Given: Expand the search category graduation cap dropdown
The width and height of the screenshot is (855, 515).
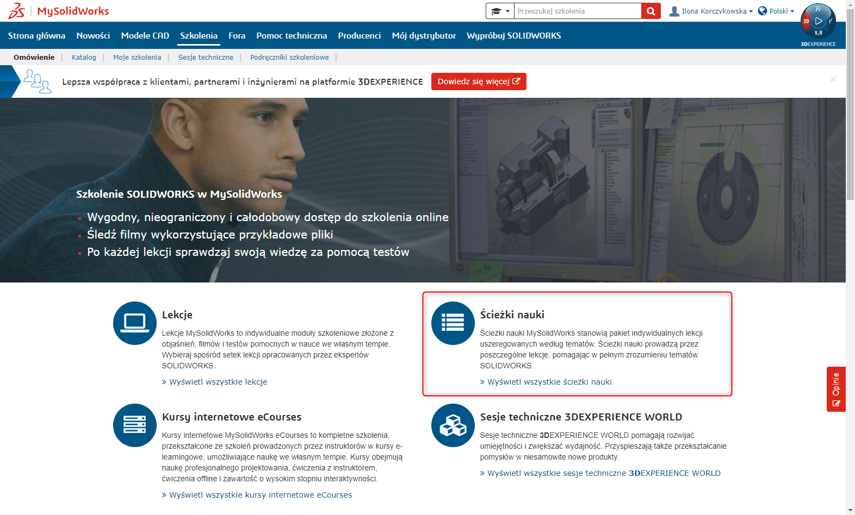Looking at the screenshot, I should click(500, 11).
